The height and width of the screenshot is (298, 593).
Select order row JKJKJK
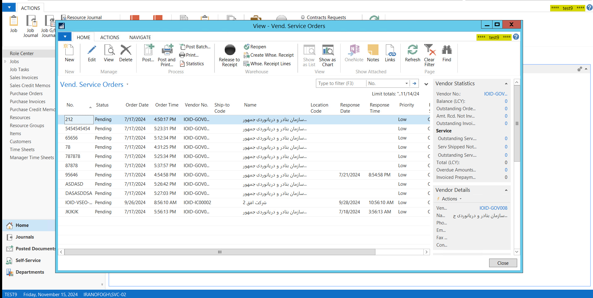[244, 212]
